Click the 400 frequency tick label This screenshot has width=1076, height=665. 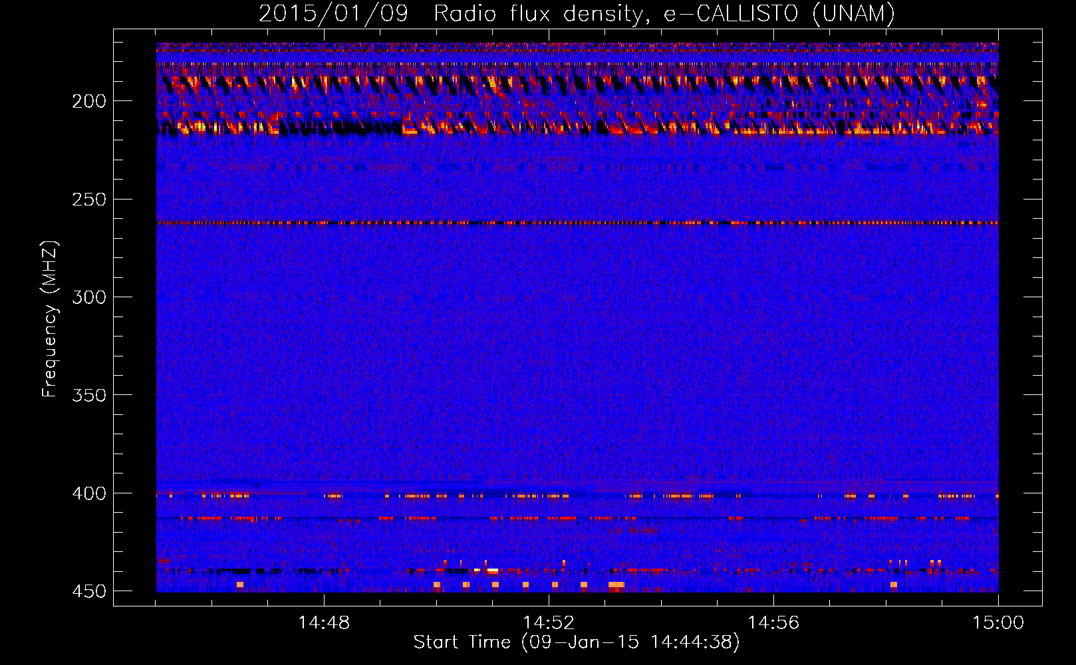click(x=88, y=493)
